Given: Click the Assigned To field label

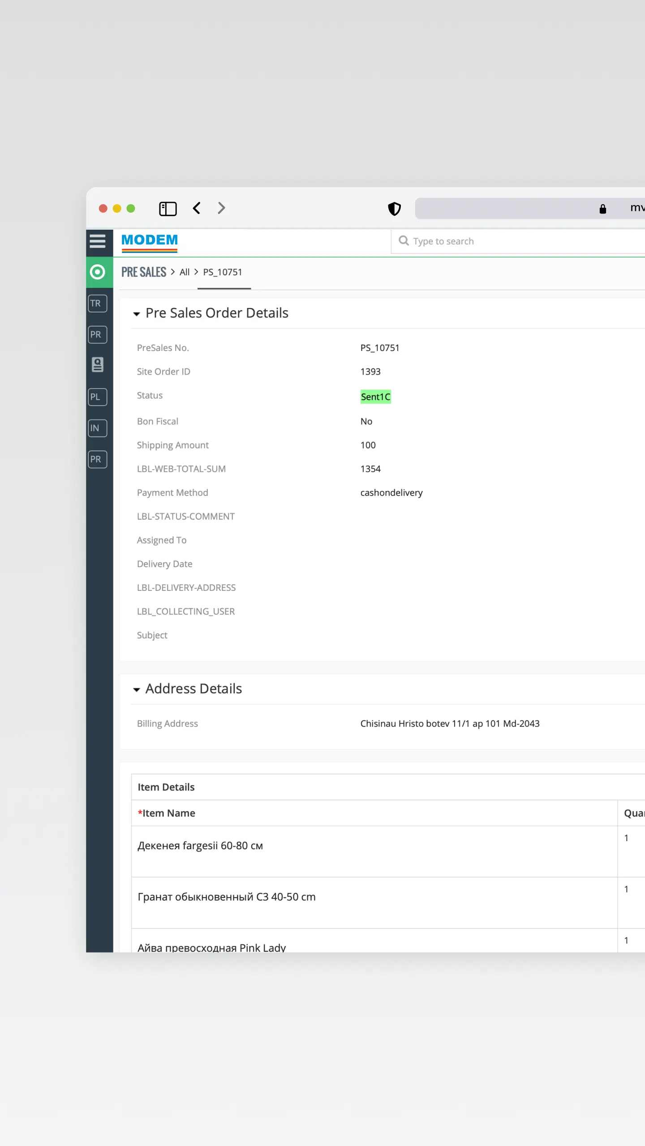Looking at the screenshot, I should point(162,540).
